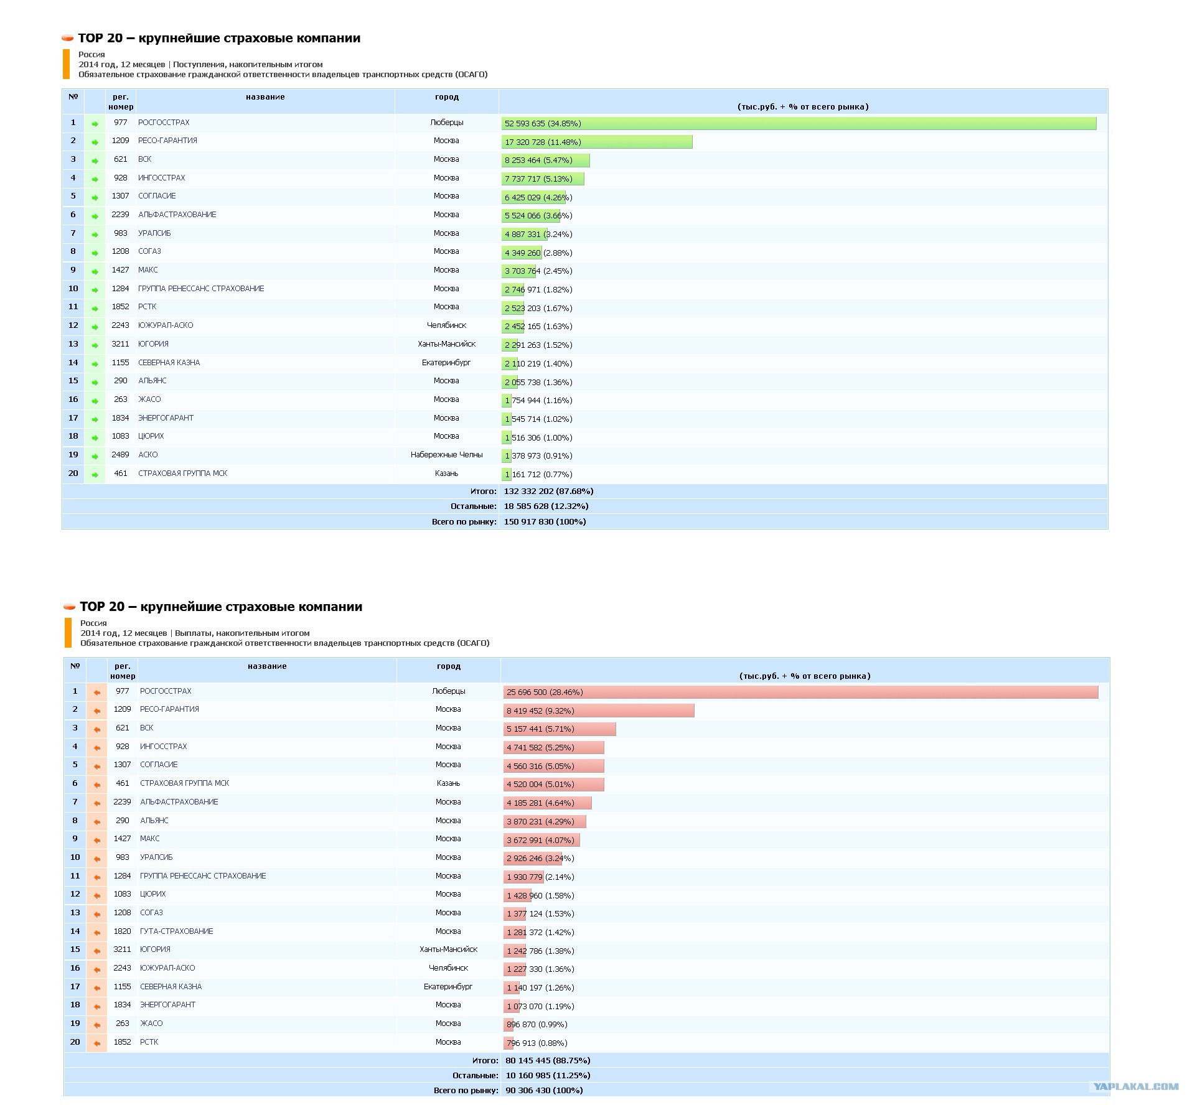Click green arrow icon beside РЕСО-ГАРАНТИЯ row
1195x1105 pixels.
tap(95, 142)
